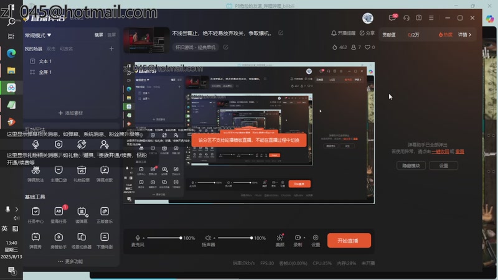Image resolution: width=498 pixels, height=280 pixels.
Task: Click the person with microphone icon
Action: point(104,144)
